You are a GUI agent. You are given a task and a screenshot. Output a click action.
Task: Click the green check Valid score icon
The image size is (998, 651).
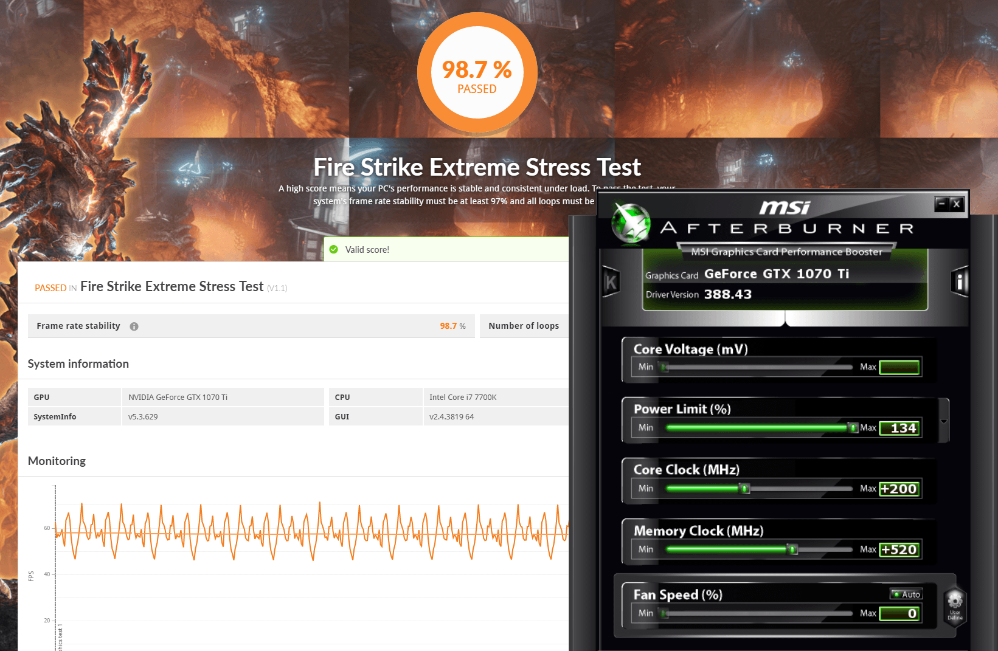coord(334,249)
